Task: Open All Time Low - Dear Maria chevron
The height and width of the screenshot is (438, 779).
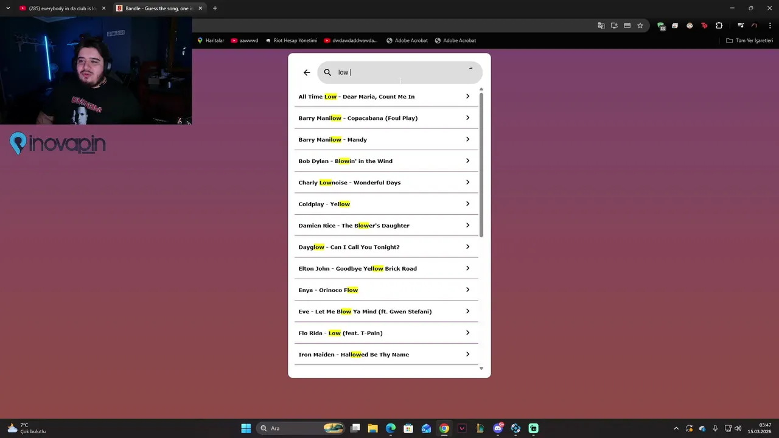Action: coord(467,96)
